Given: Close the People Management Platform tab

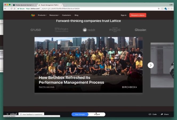Looking at the screenshot, I should tap(61, 5).
